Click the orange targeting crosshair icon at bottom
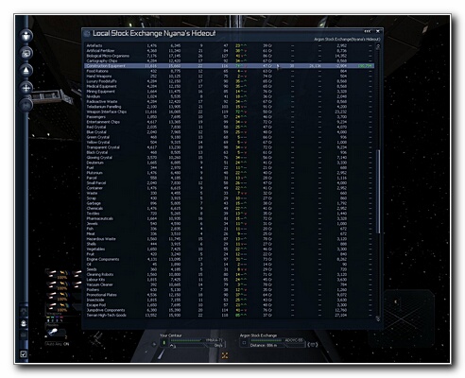The image size is (465, 378). 225,355
